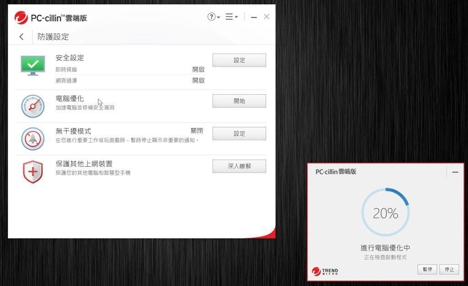Screen dimensions: 468x286
Task: Click the 20% circular progress indicator
Action: (x=385, y=212)
